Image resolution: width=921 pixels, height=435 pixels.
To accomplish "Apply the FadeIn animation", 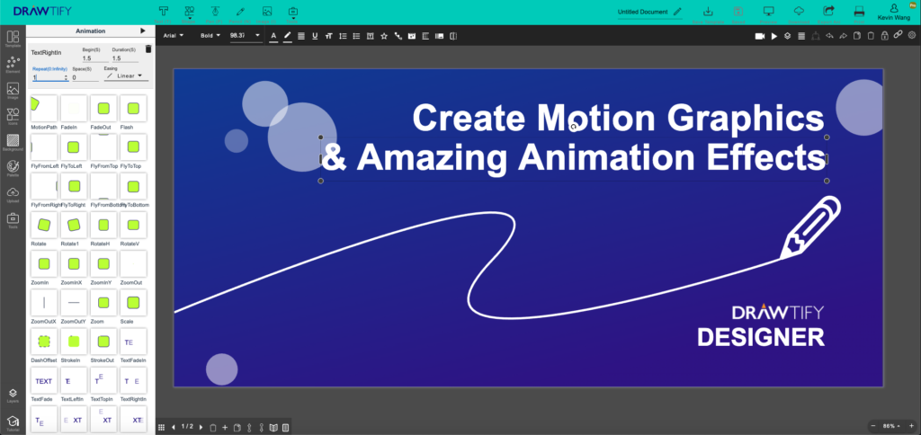I will 74,108.
